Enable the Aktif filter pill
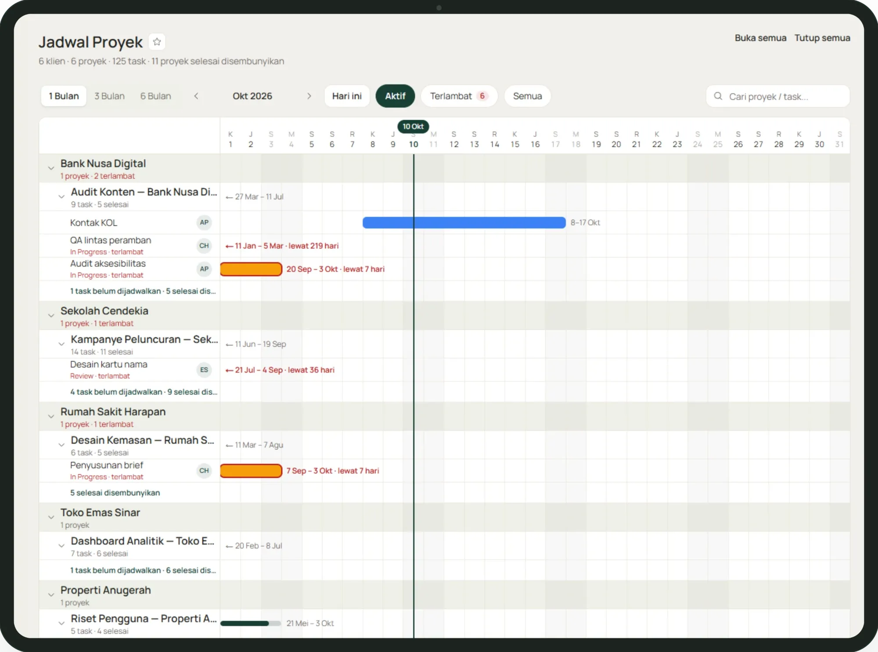The image size is (878, 652). [x=395, y=96]
